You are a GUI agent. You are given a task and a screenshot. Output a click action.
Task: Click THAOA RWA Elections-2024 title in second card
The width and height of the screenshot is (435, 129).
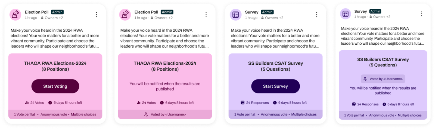pyautogui.click(x=165, y=63)
